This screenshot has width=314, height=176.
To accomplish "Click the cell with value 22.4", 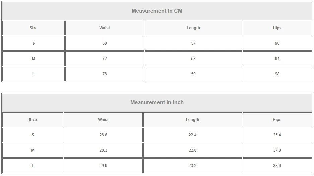I will (192, 135).
